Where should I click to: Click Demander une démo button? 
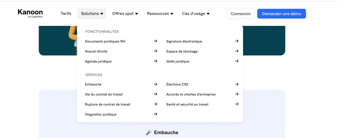281,14
